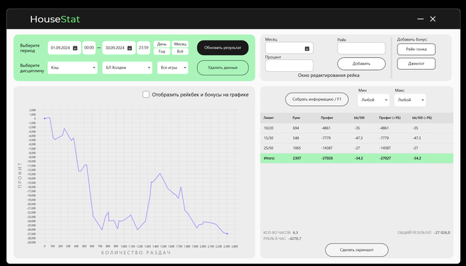Viewport: 466px width, 266px height.
Task: Select the День period preset
Action: click(x=162, y=44)
